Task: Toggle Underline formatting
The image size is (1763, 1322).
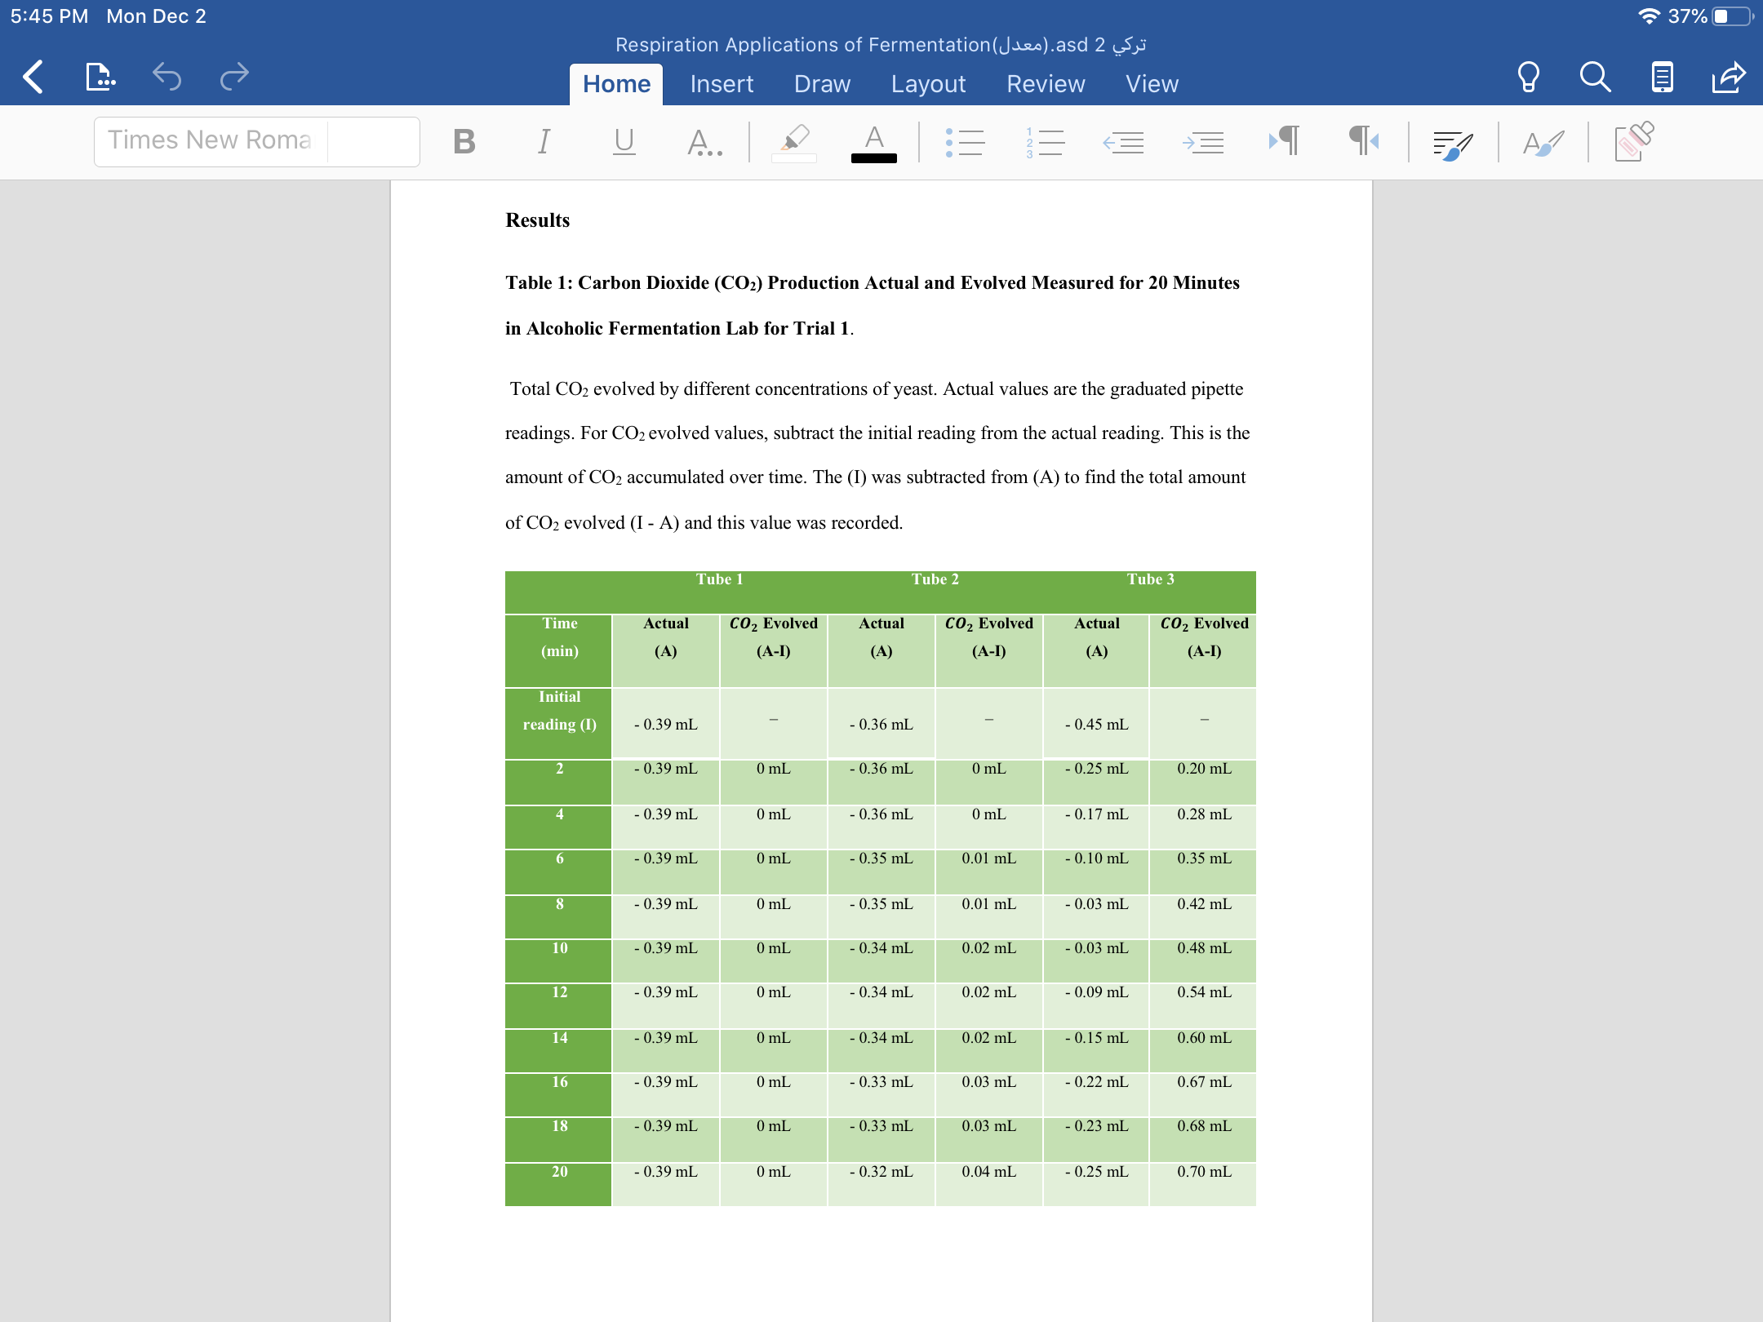Action: [x=624, y=142]
